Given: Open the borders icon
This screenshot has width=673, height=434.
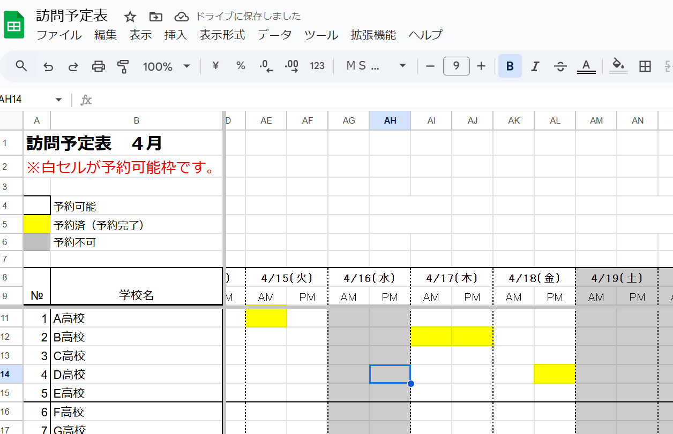Looking at the screenshot, I should [645, 66].
